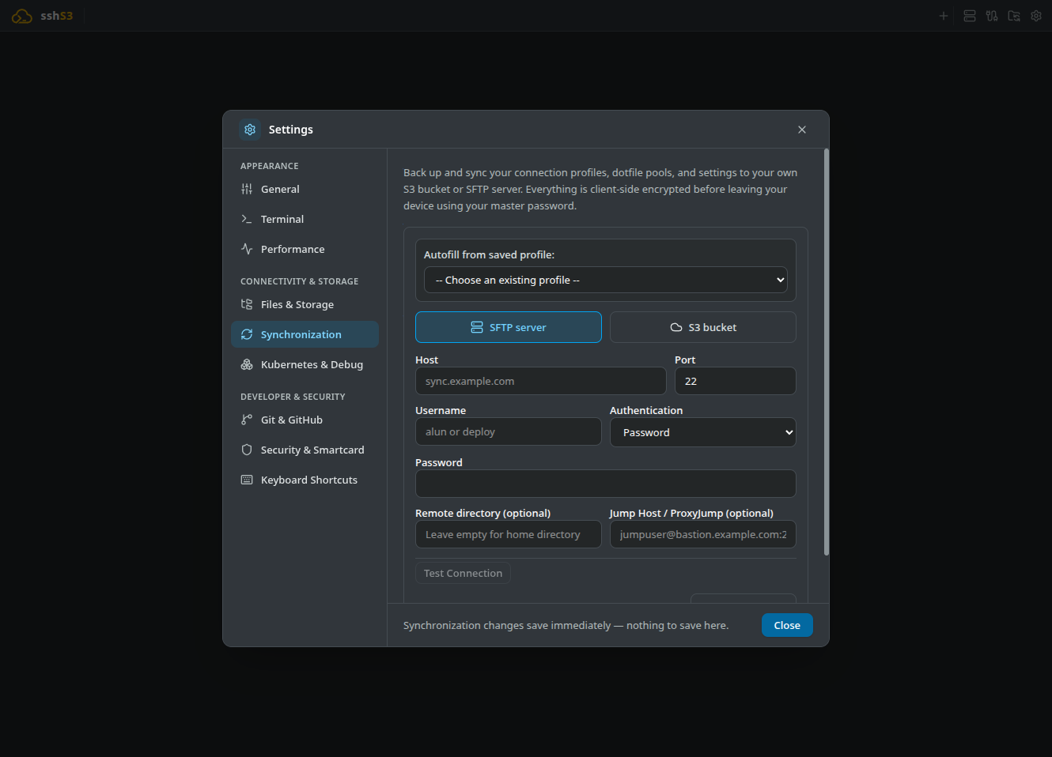Select SFTP server sync target
The width and height of the screenshot is (1052, 757).
509,327
